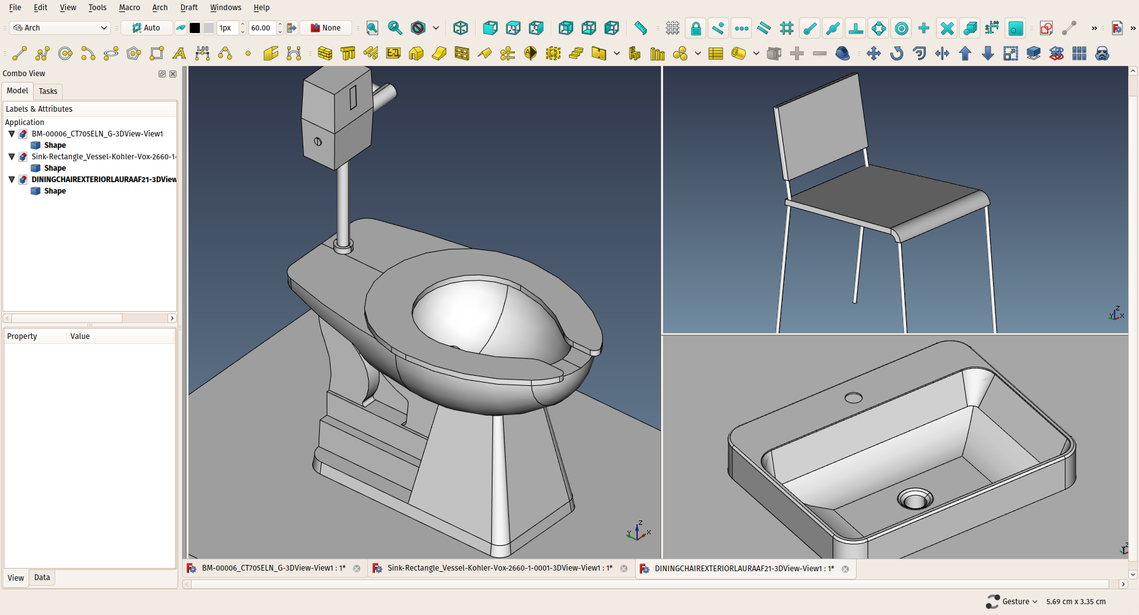Toggle snap to center

901,28
